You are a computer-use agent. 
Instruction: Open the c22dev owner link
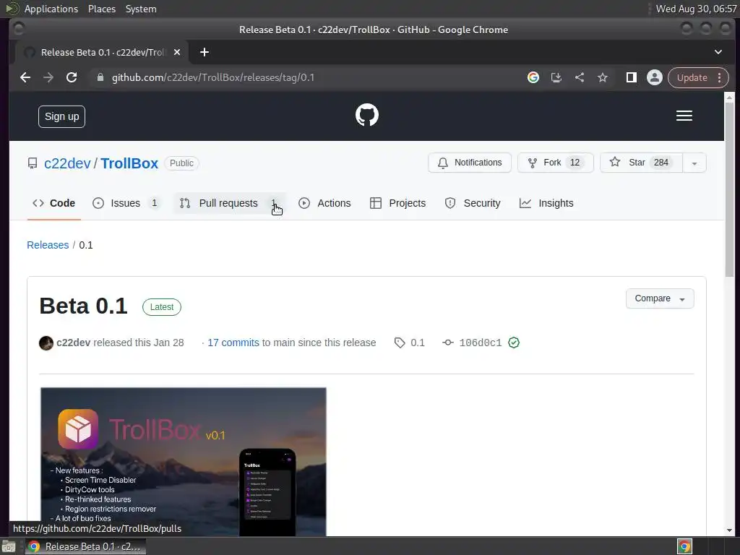[x=67, y=163]
